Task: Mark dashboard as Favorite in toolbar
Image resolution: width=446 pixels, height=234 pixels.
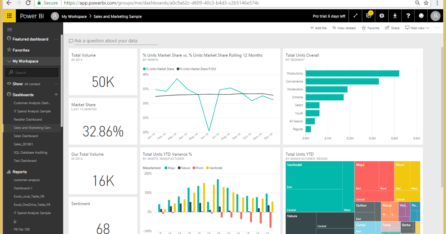Action: (371, 28)
